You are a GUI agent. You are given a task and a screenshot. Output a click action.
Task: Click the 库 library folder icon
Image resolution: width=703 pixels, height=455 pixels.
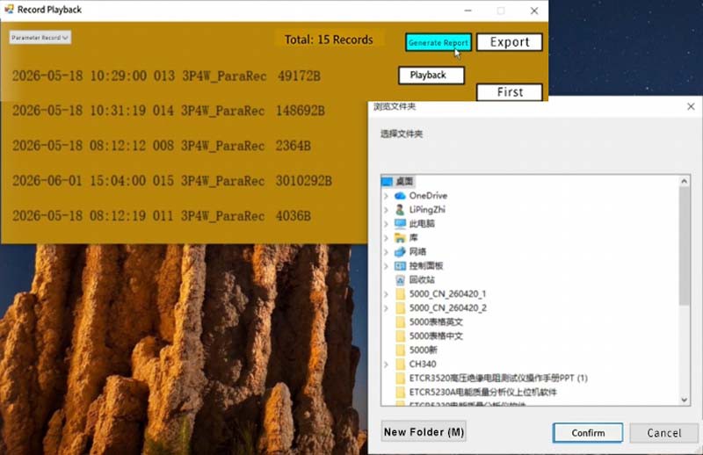point(400,237)
